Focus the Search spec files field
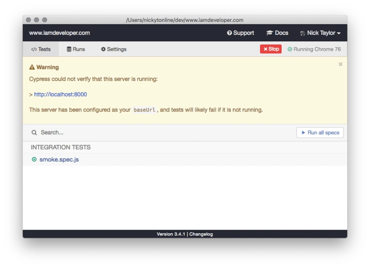370x268 pixels. pyautogui.click(x=162, y=133)
